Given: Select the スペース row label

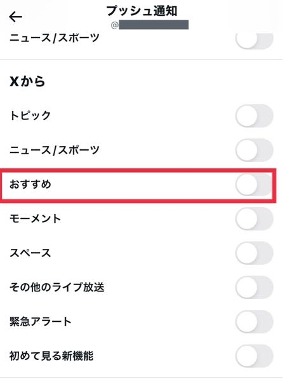Looking at the screenshot, I should pyautogui.click(x=30, y=253).
